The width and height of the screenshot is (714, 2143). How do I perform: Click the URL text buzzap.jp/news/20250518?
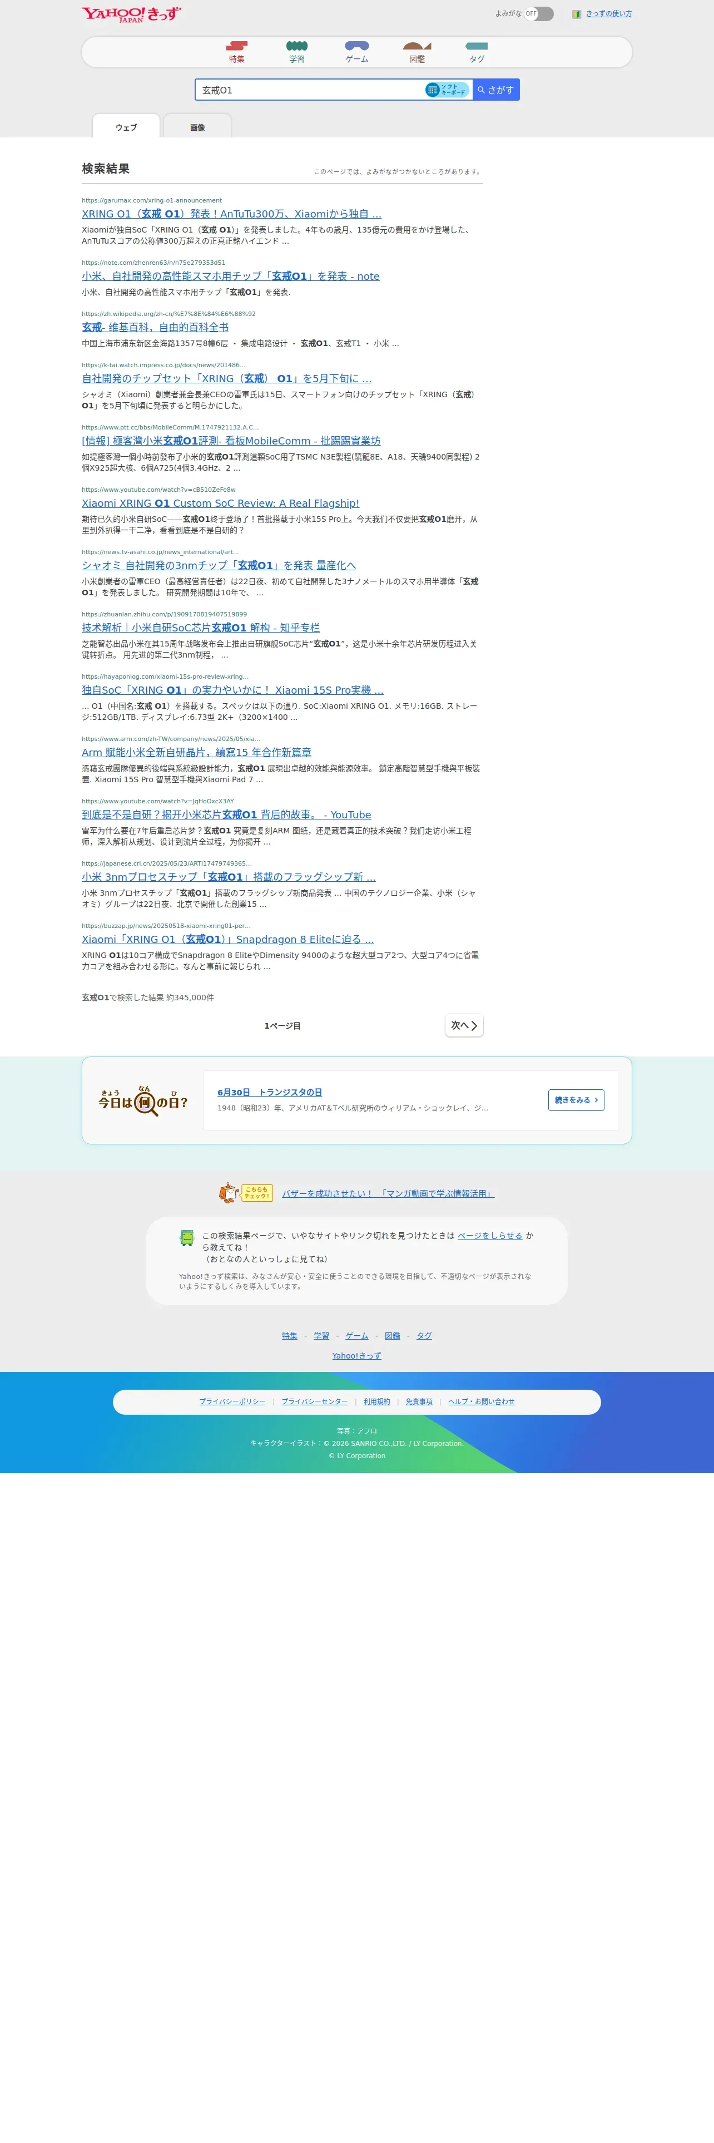[166, 926]
